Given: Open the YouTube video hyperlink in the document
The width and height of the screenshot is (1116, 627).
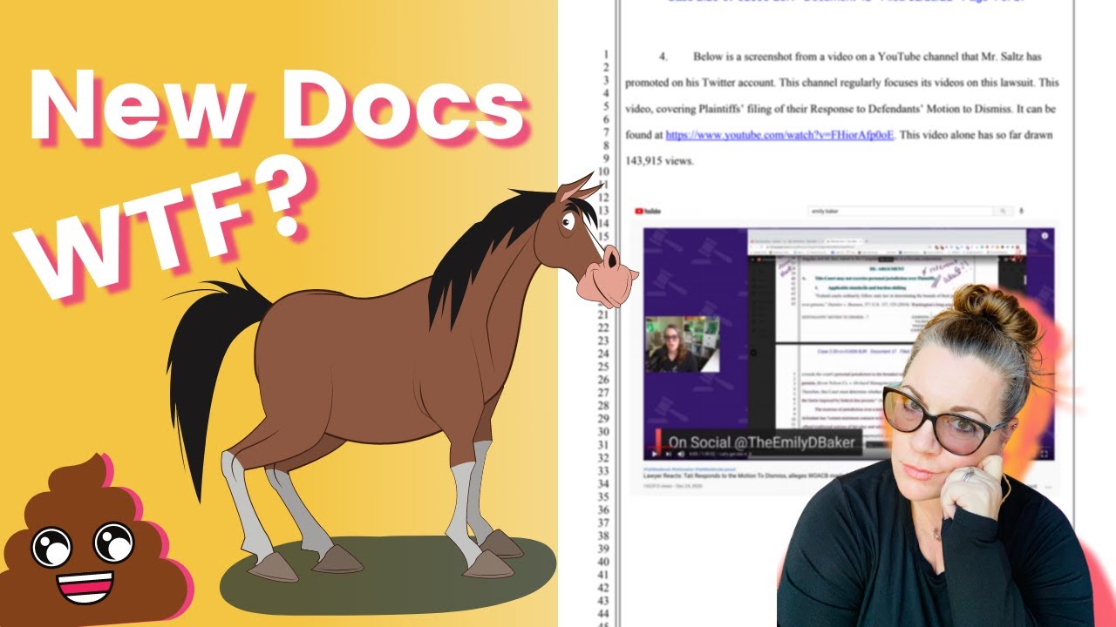Looking at the screenshot, I should 780,135.
